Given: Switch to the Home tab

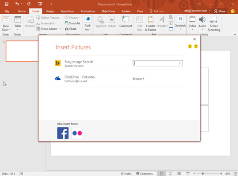Looking at the screenshot, I should 21,11.
